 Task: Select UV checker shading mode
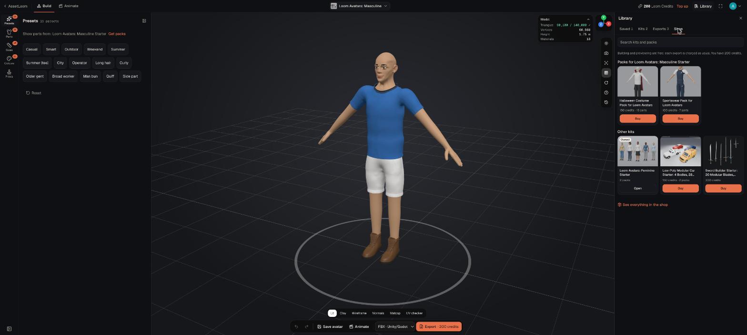414,313
